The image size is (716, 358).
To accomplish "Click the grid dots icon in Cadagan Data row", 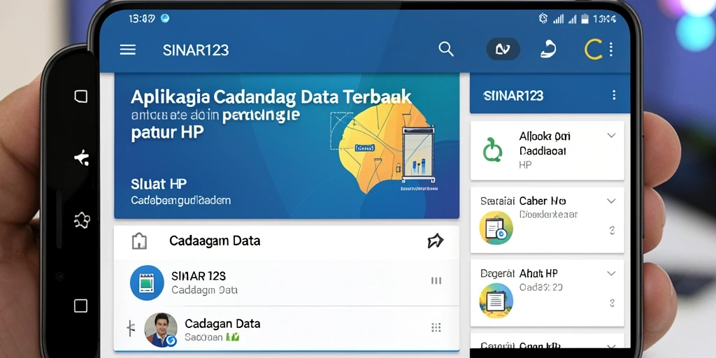I will [436, 327].
